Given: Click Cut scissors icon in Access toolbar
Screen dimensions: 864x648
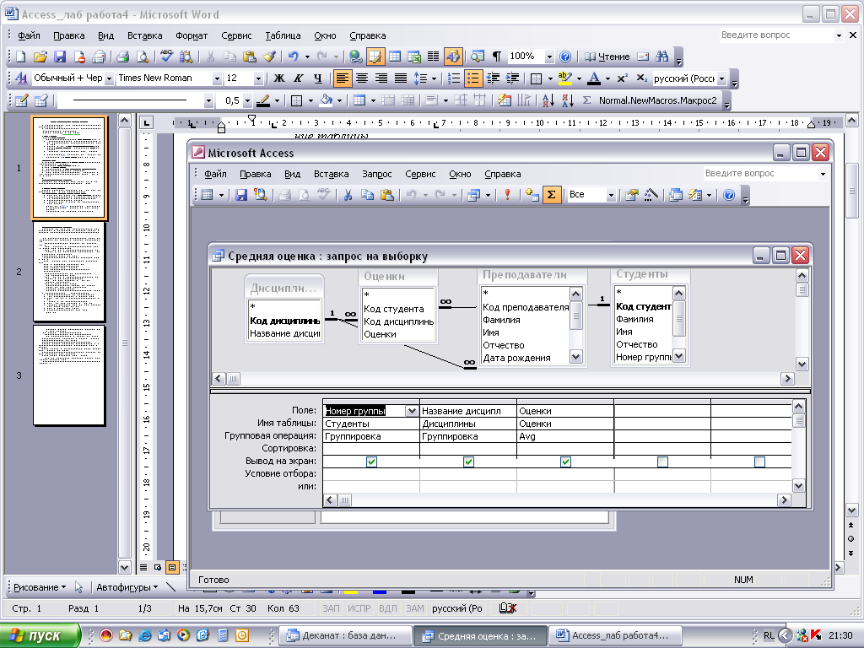Looking at the screenshot, I should pyautogui.click(x=348, y=195).
